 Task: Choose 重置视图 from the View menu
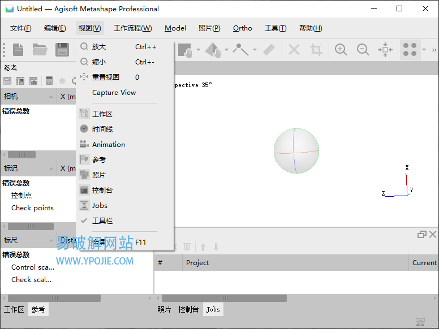point(124,77)
